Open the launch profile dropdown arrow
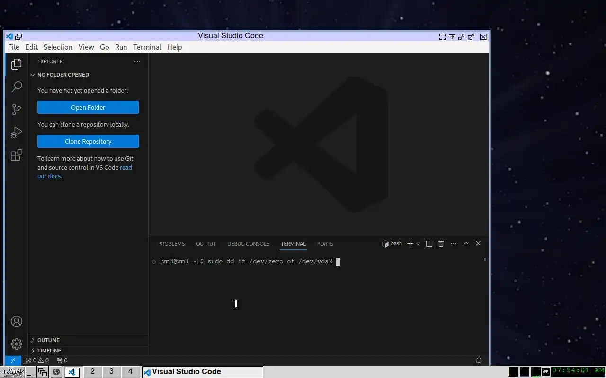The width and height of the screenshot is (606, 378). 418,244
